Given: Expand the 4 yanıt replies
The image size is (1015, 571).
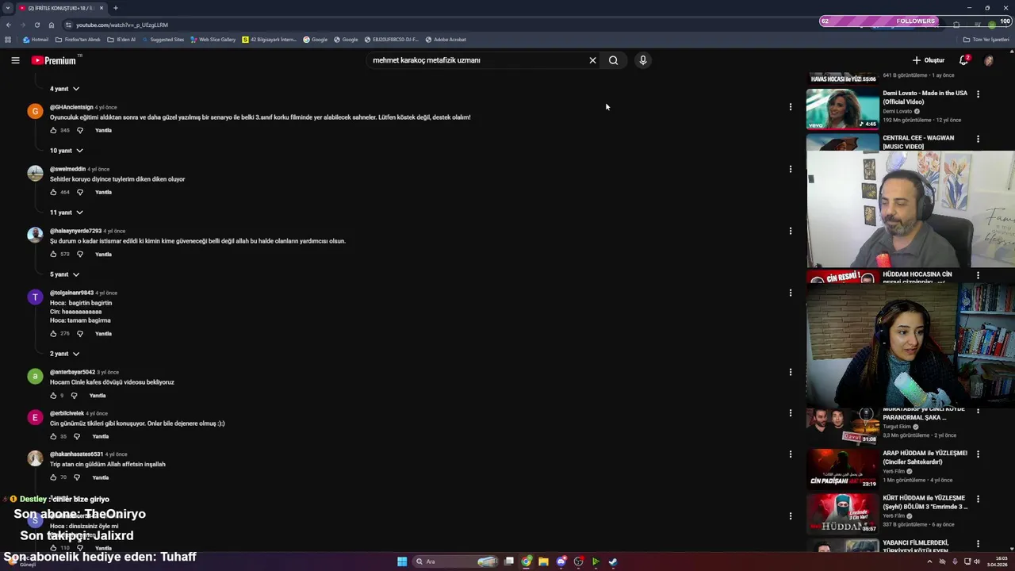Looking at the screenshot, I should (65, 89).
